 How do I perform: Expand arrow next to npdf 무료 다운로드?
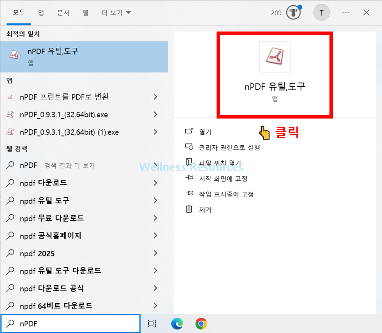[155, 218]
